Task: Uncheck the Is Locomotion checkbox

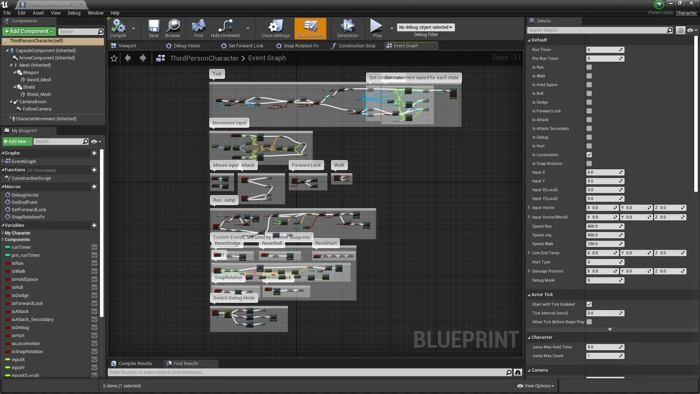Action: pos(589,154)
